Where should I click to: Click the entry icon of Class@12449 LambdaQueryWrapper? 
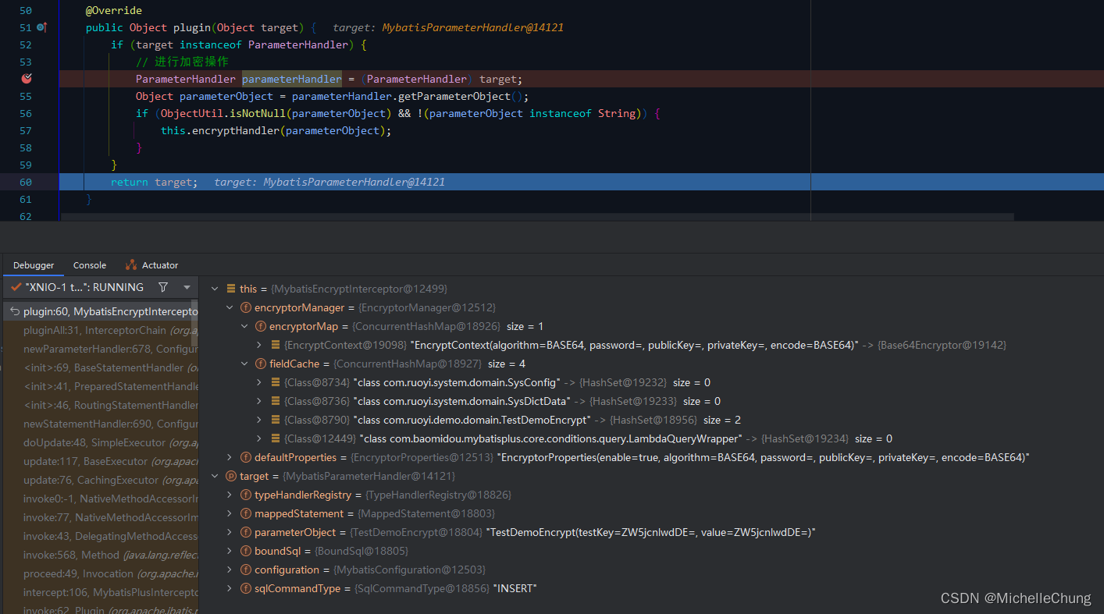276,438
